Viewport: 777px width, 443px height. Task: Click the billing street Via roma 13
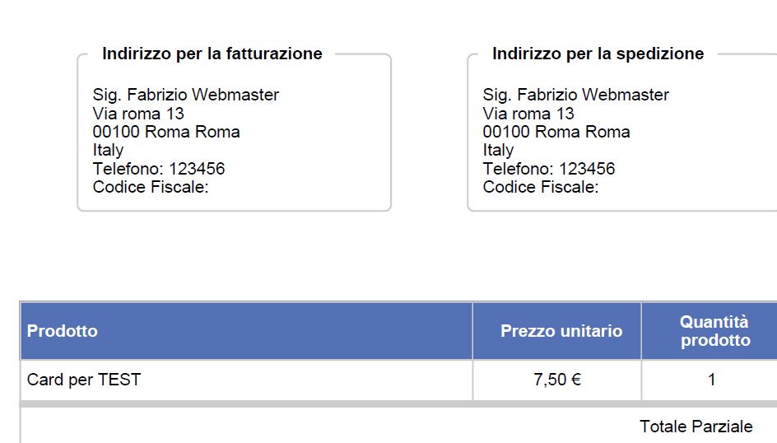(138, 114)
